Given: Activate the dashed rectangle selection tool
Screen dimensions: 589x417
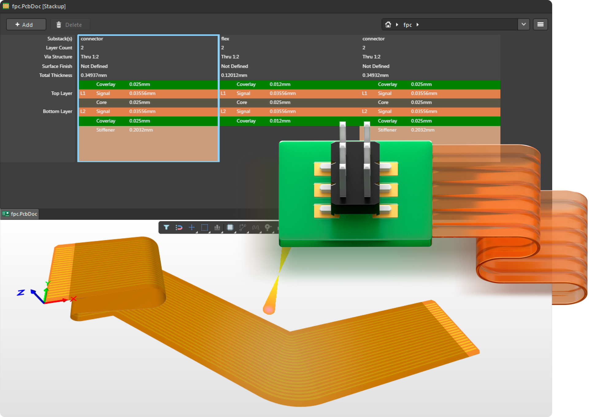Looking at the screenshot, I should pyautogui.click(x=204, y=228).
